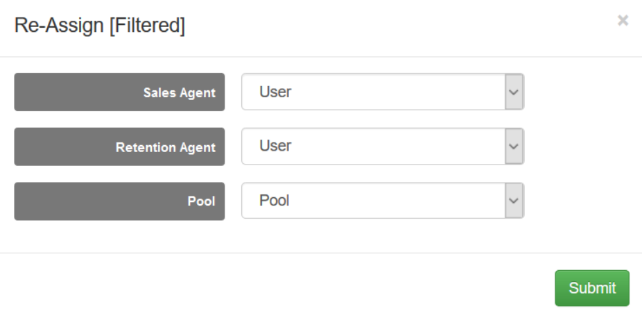Viewport: 642px width, 318px height.
Task: Click the gray Retention Agent label
Action: pos(119,147)
